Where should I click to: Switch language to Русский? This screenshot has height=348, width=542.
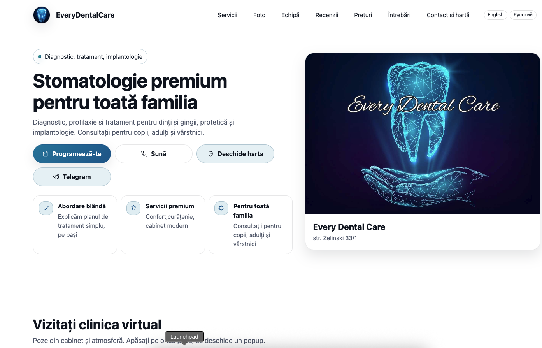click(523, 15)
